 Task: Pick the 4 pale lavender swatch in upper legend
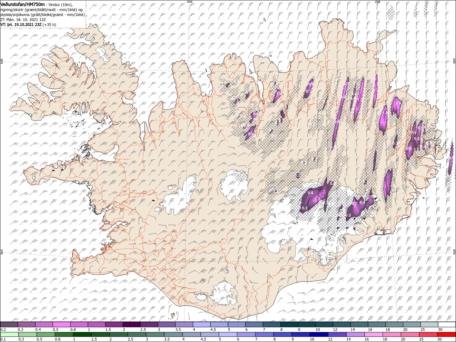coord(202,325)
